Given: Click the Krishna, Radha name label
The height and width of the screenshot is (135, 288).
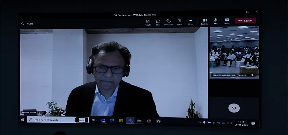Looking at the screenshot, I should 29,112.
